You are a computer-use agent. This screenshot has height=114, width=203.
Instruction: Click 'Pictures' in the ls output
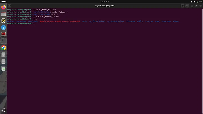coord(131,21)
